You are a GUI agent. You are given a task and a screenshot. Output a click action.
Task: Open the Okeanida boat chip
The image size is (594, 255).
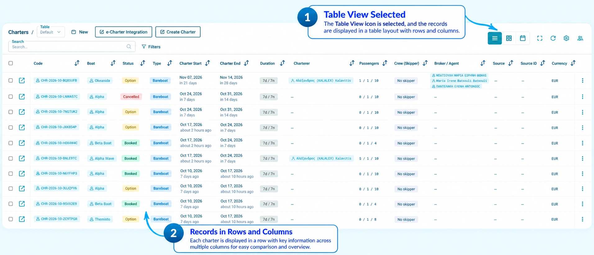(x=99, y=81)
